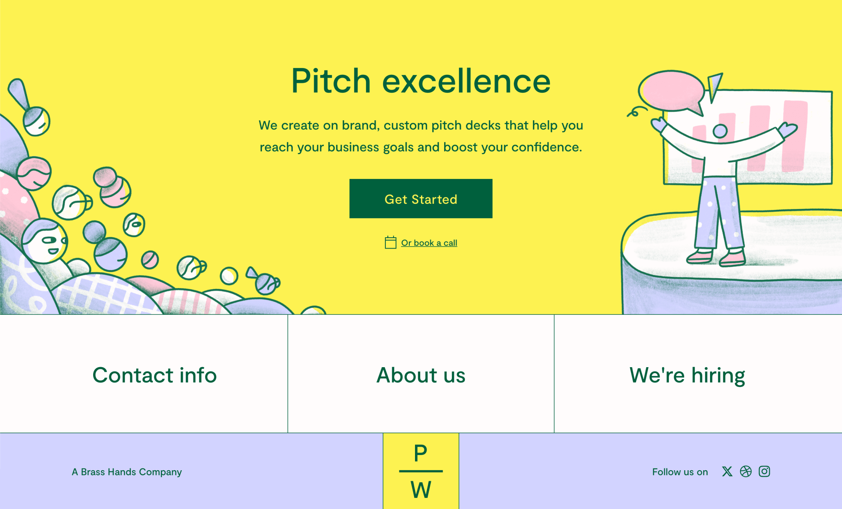Click the yellow logo square in the footer
This screenshot has height=509, width=842.
click(x=420, y=471)
